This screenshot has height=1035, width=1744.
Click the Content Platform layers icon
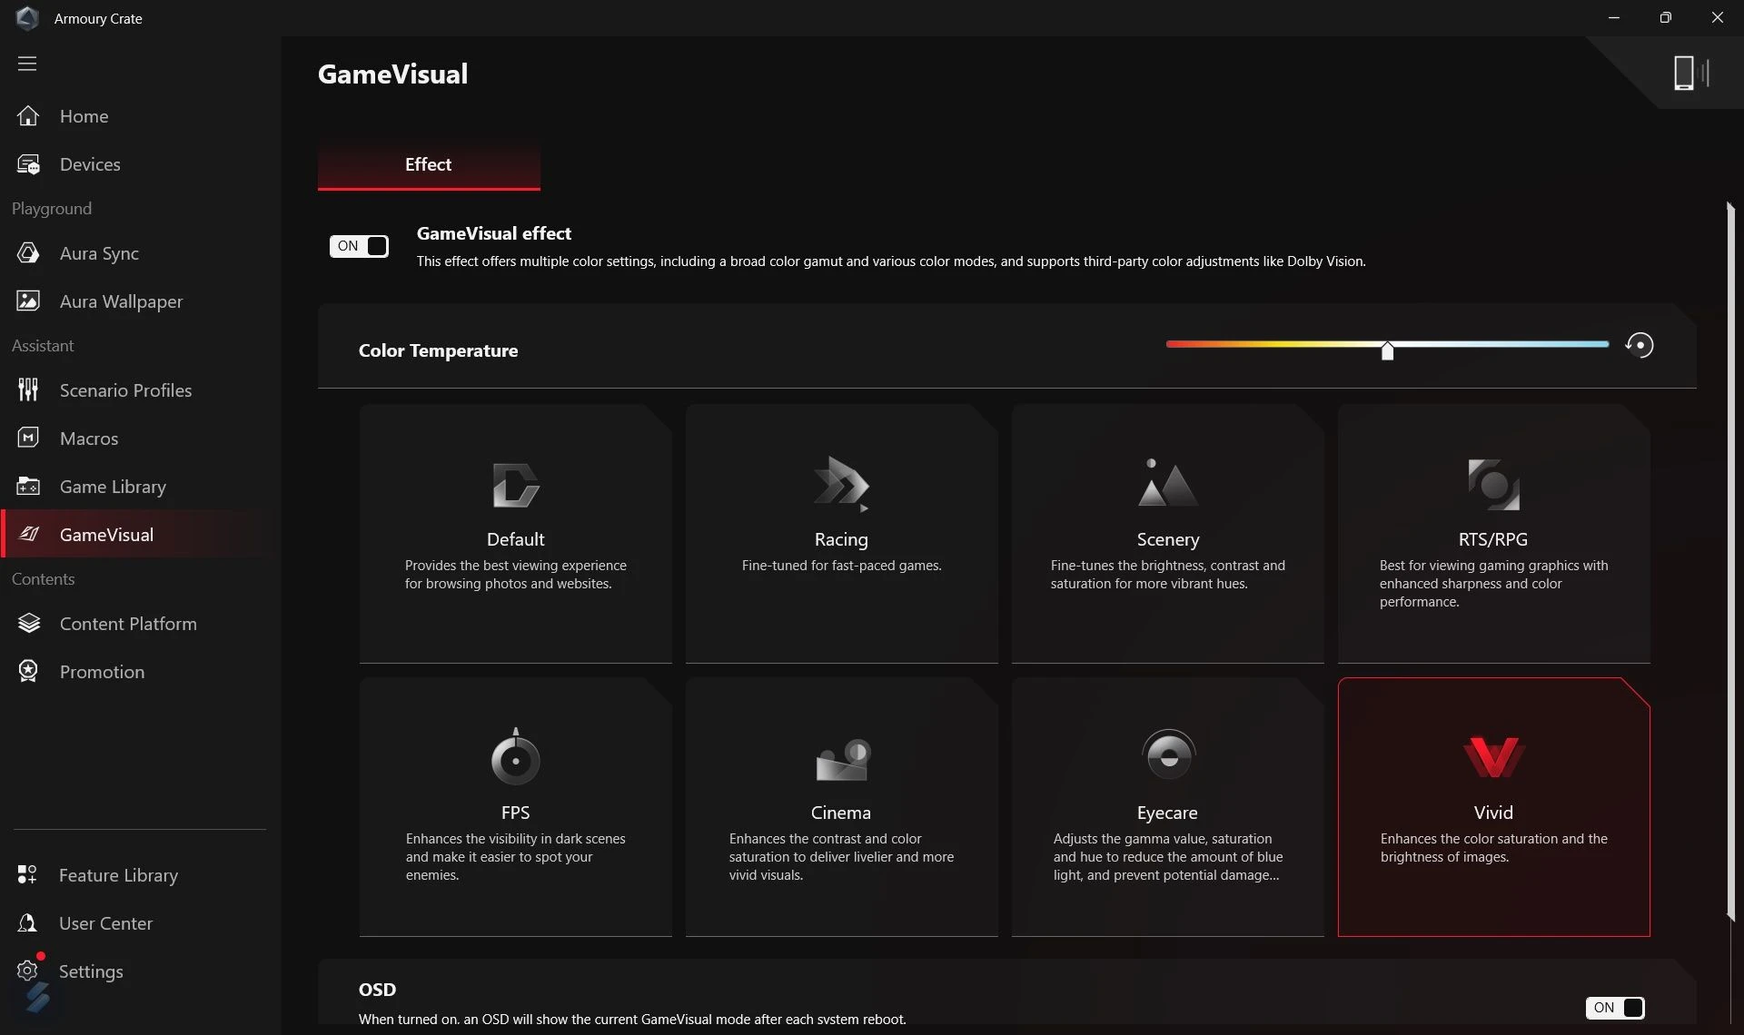point(28,624)
